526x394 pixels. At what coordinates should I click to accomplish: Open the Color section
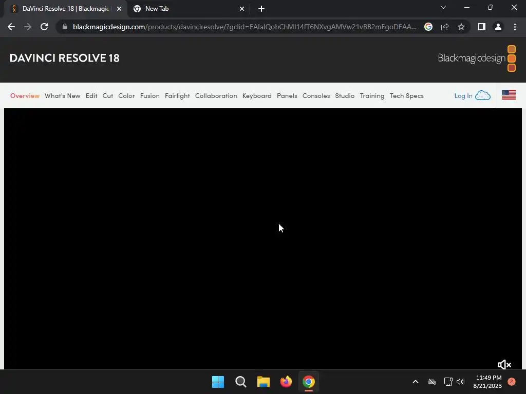126,96
